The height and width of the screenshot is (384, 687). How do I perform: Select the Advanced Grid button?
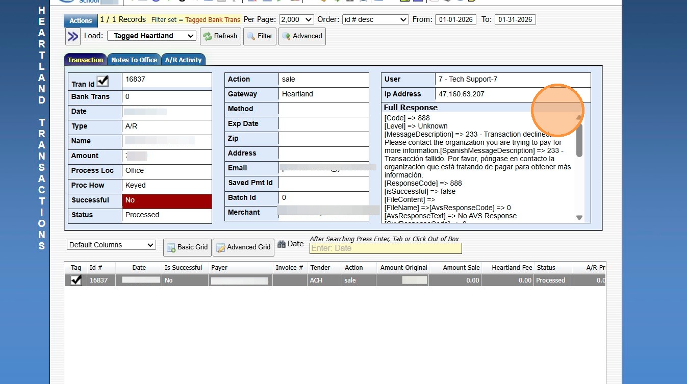[x=243, y=247]
